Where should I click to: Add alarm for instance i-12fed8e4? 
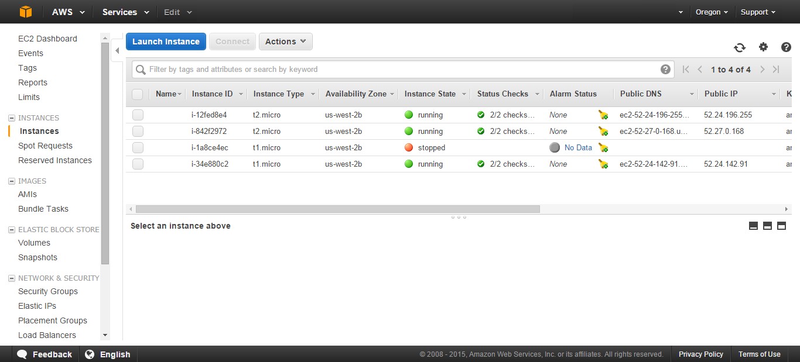(603, 115)
